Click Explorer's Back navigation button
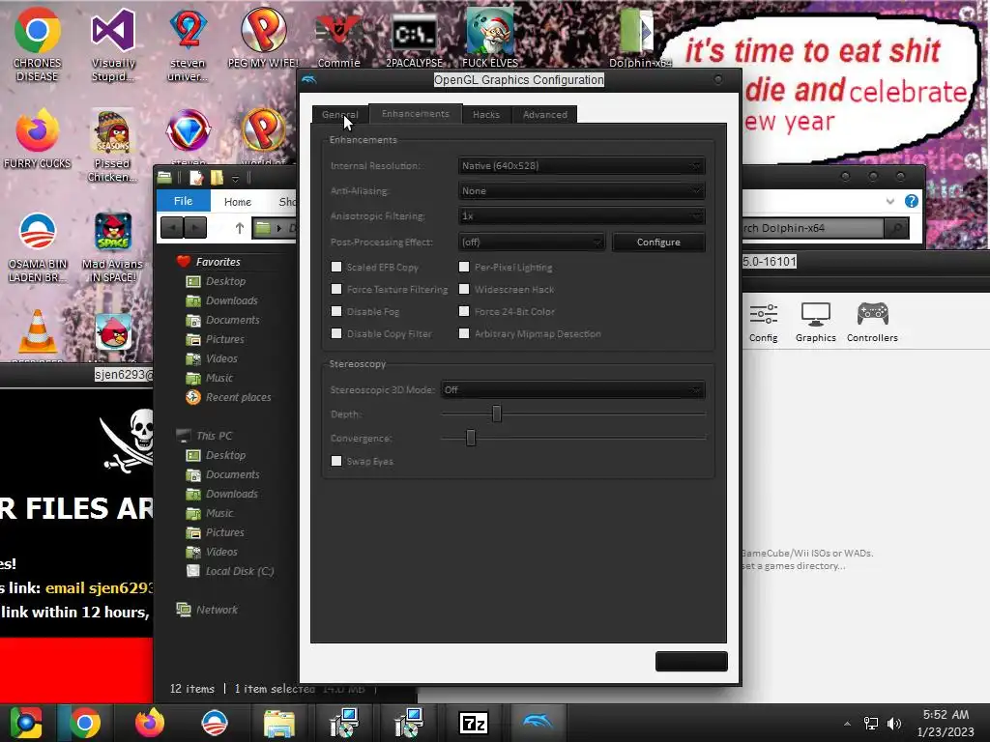The width and height of the screenshot is (990, 742). 172,227
